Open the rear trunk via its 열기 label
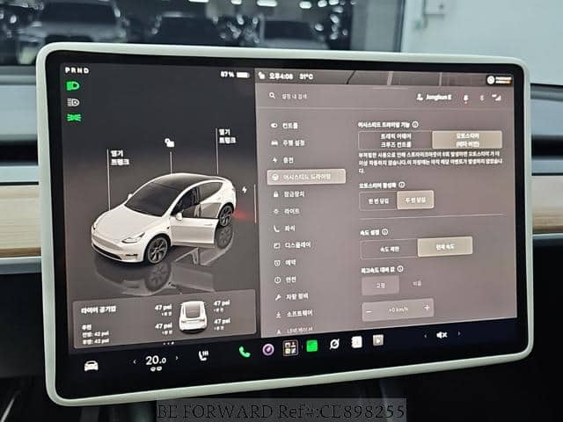Viewport: 563px width, 422px height. 227,136
